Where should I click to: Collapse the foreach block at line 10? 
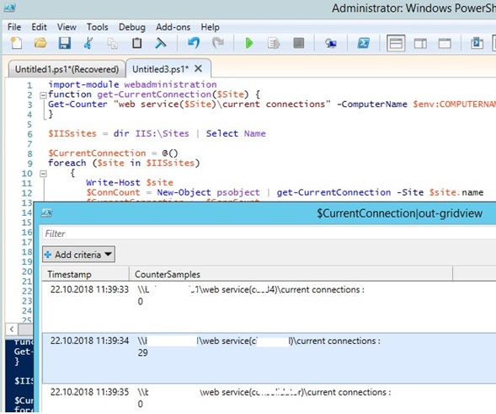click(x=43, y=174)
